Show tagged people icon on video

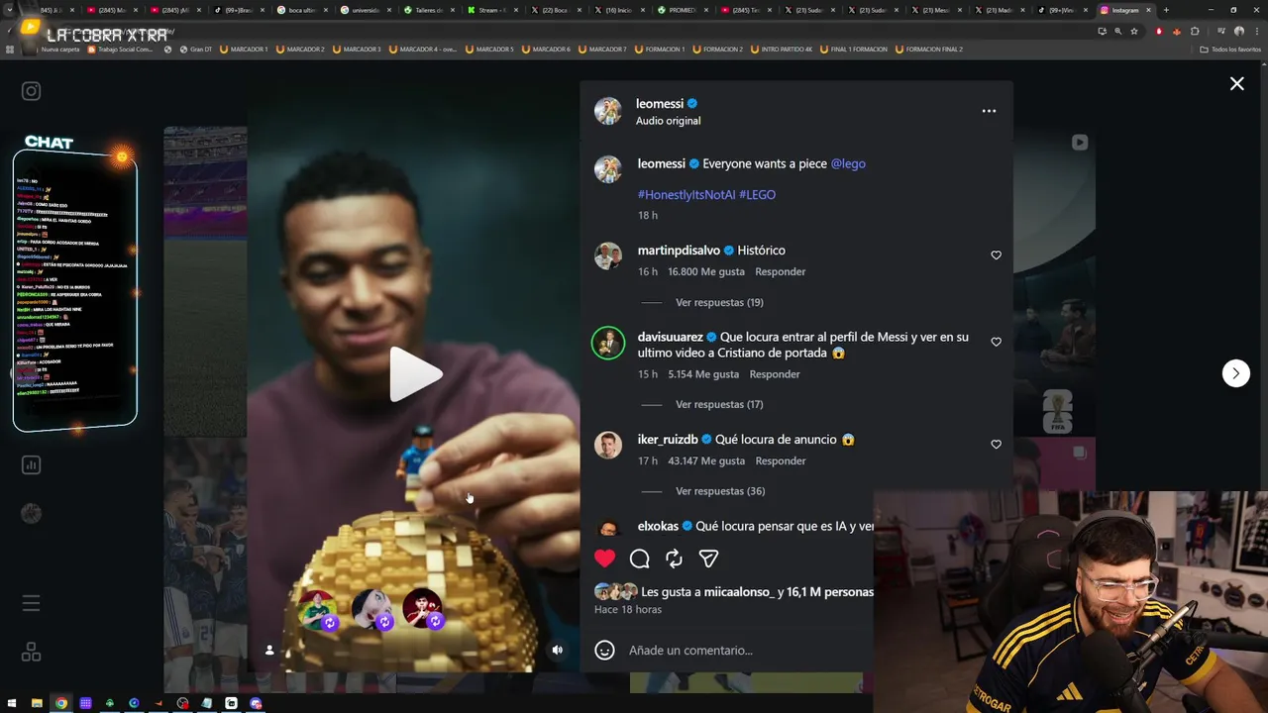269,650
